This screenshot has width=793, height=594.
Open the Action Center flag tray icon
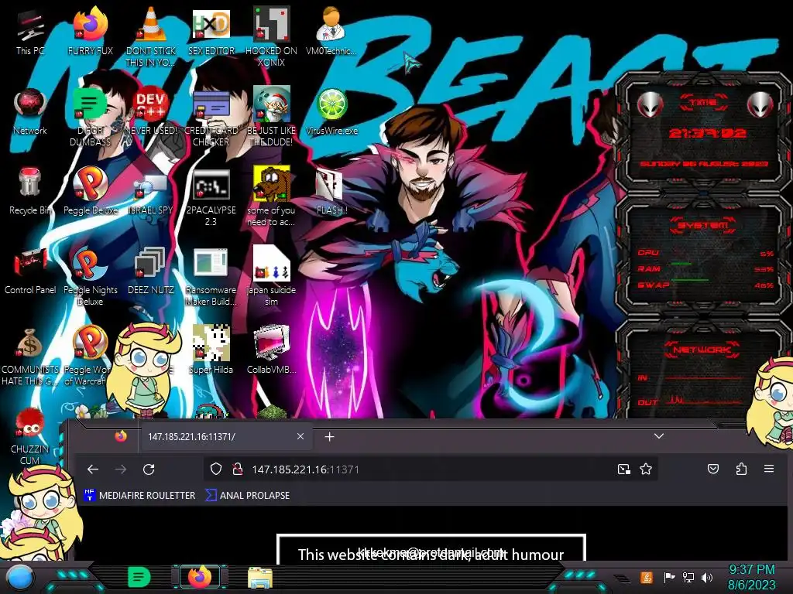[669, 577]
